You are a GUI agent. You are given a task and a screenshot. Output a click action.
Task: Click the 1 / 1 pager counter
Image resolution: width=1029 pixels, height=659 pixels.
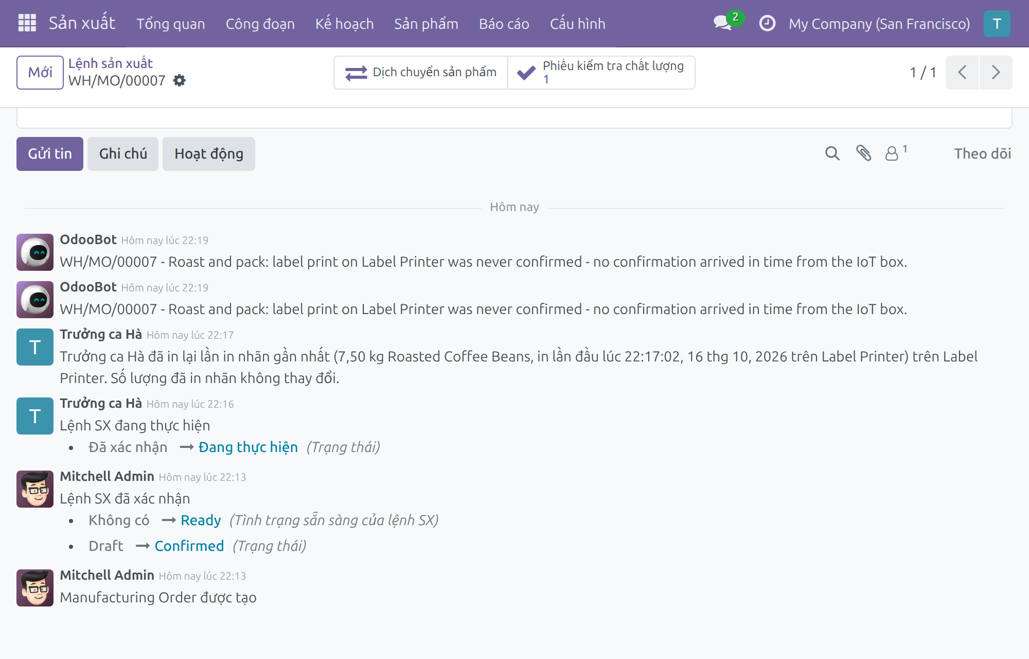point(923,73)
